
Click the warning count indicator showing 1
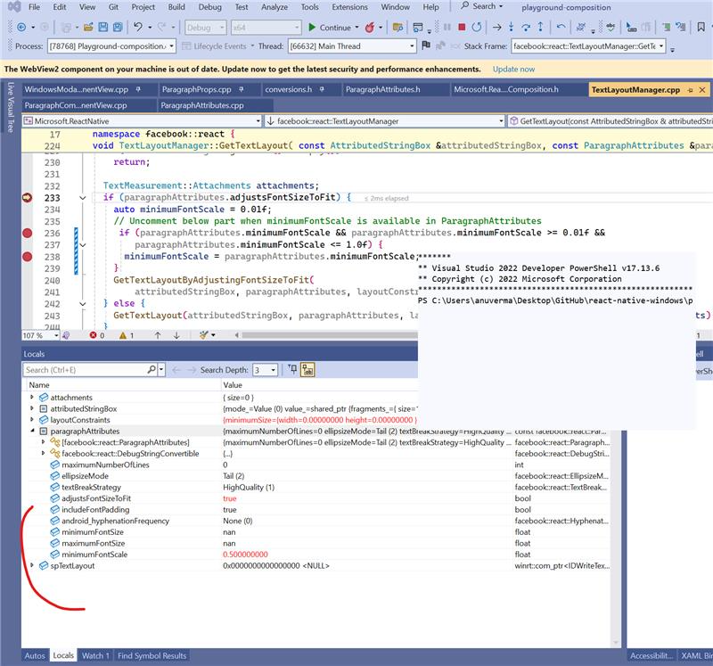127,335
